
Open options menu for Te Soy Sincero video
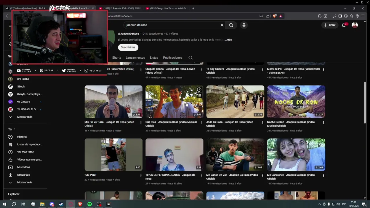[263, 70]
